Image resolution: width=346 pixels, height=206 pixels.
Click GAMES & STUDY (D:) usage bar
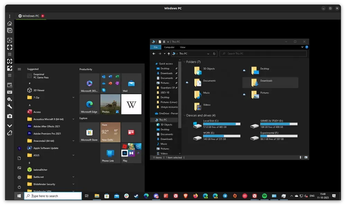(279, 124)
